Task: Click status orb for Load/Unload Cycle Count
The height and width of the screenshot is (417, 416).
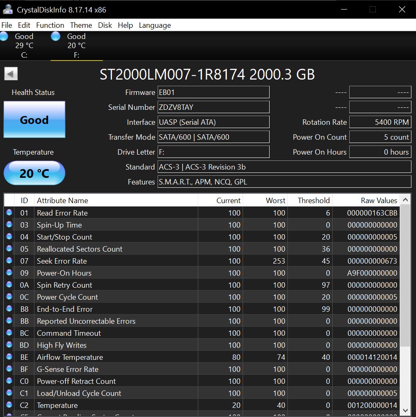Action: pyautogui.click(x=9, y=393)
